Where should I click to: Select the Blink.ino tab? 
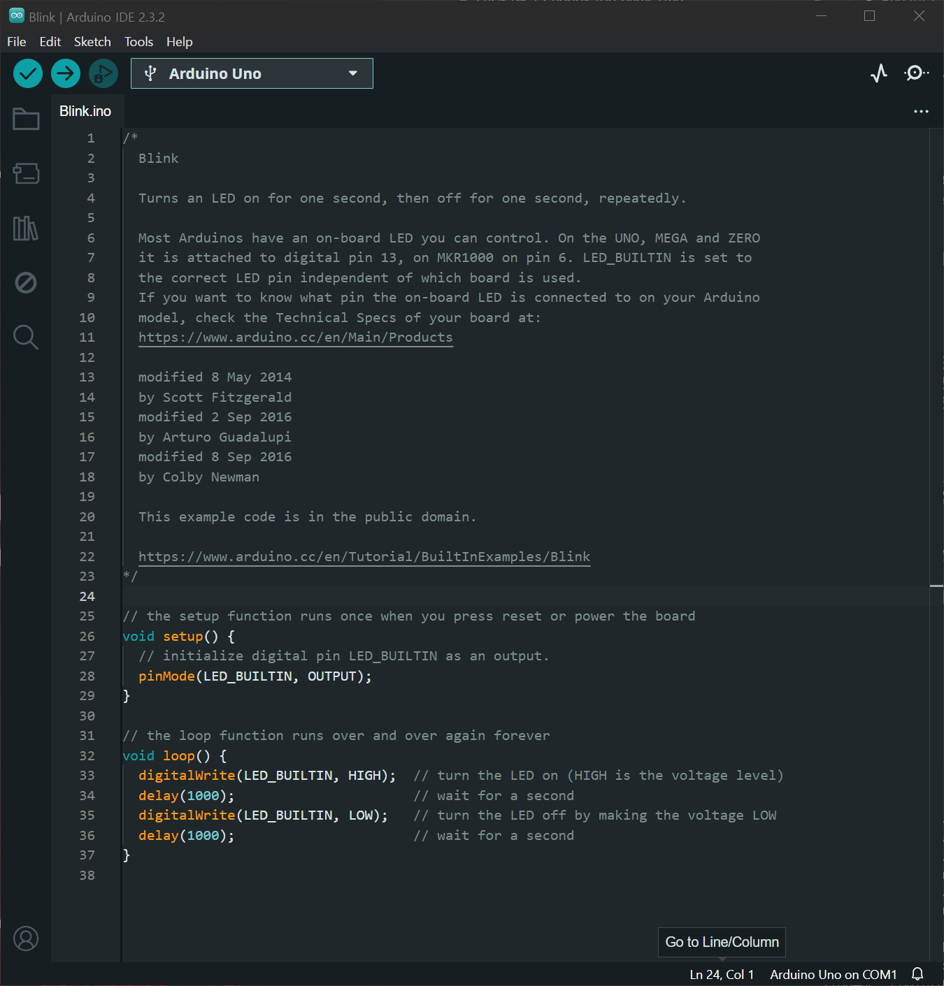(x=85, y=111)
